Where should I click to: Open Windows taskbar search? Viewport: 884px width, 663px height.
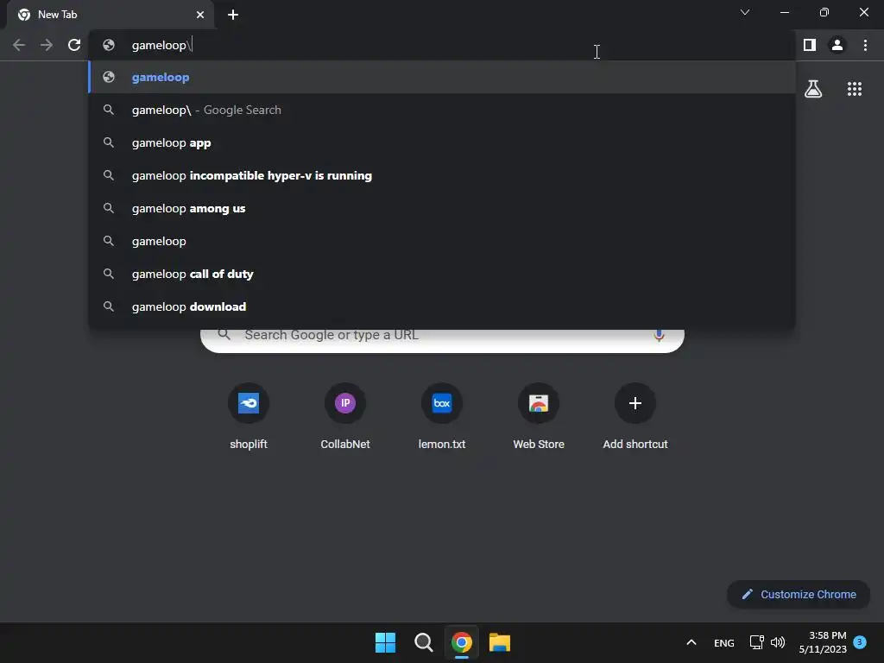point(423,642)
